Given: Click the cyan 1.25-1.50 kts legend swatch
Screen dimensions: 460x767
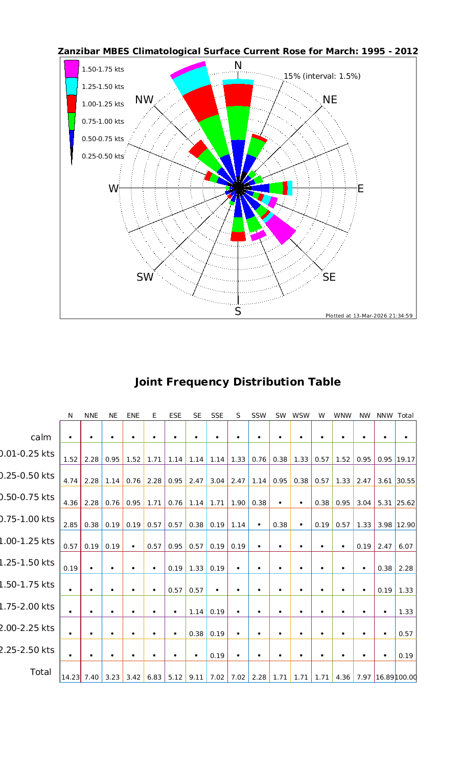Looking at the screenshot, I should click(72, 86).
